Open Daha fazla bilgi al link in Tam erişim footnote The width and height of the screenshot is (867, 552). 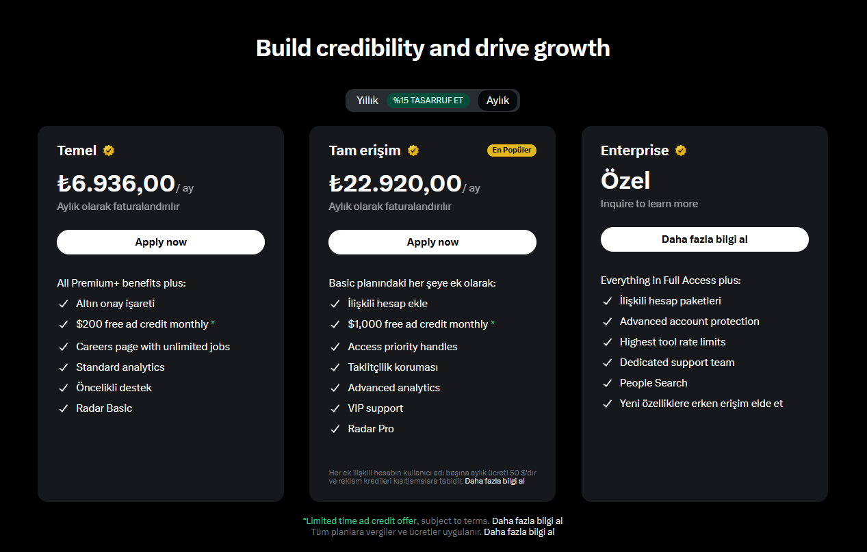(x=495, y=481)
